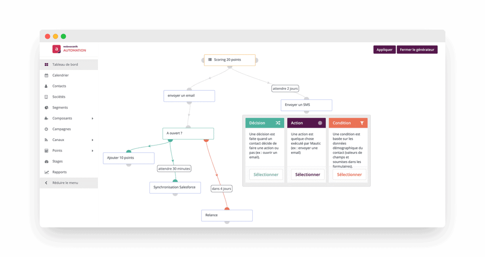Screen dimensions: 485x257
Task: Click the Tableau de bord grid icon
Action: [x=46, y=64]
